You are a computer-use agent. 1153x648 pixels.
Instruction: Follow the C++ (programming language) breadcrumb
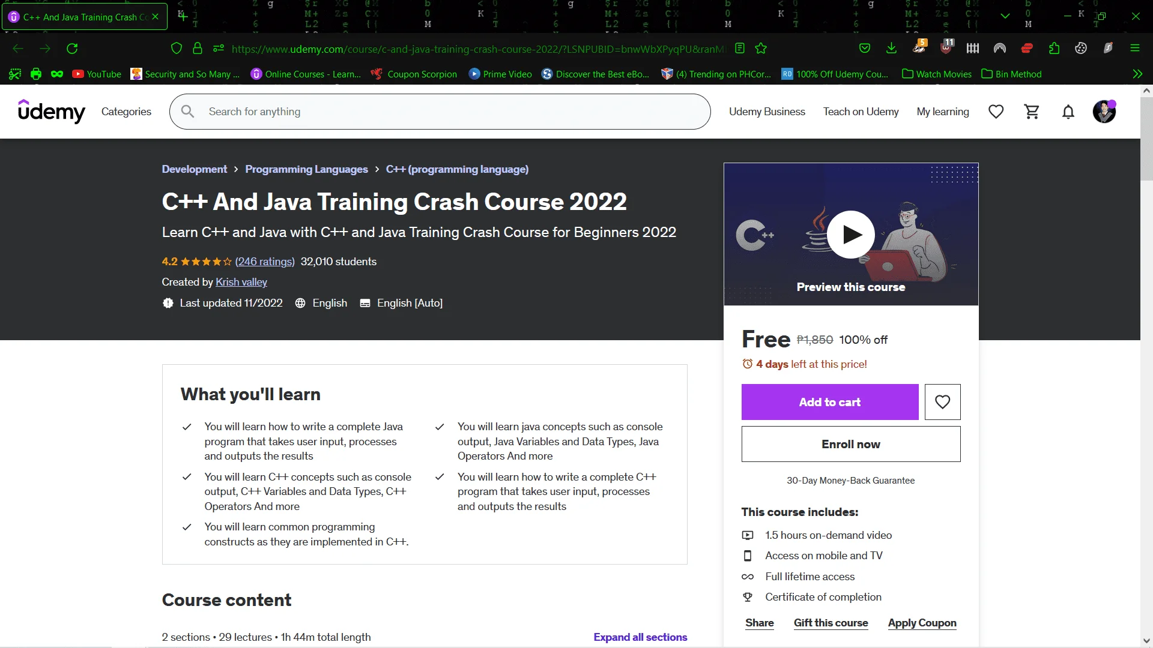(x=457, y=169)
